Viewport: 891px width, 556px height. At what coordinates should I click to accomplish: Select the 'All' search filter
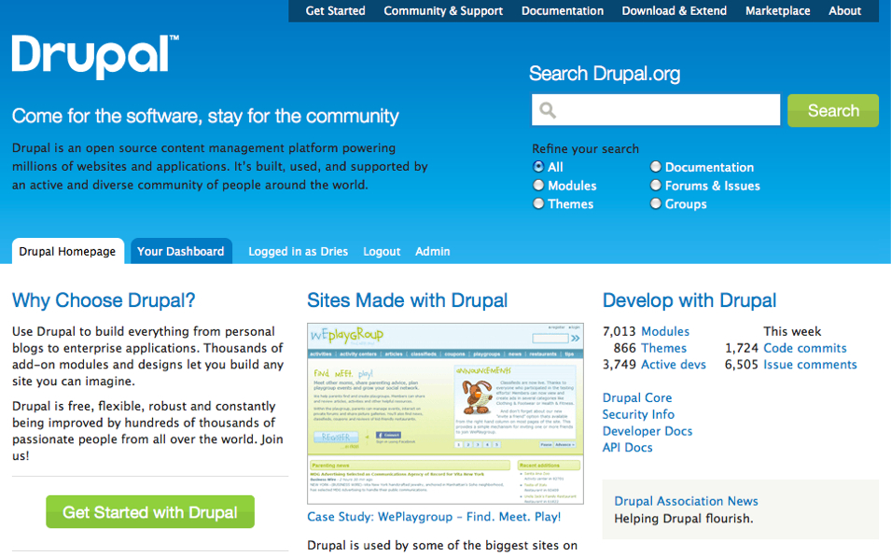[538, 166]
